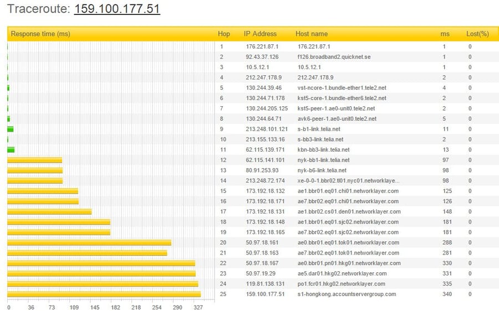Screen dimensions: 499x311
Task: Click the Host name column header
Action: (311, 34)
